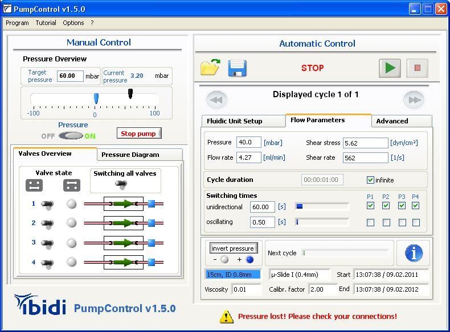Click the valve state left position icon
The height and width of the screenshot is (332, 450).
pyautogui.click(x=34, y=185)
